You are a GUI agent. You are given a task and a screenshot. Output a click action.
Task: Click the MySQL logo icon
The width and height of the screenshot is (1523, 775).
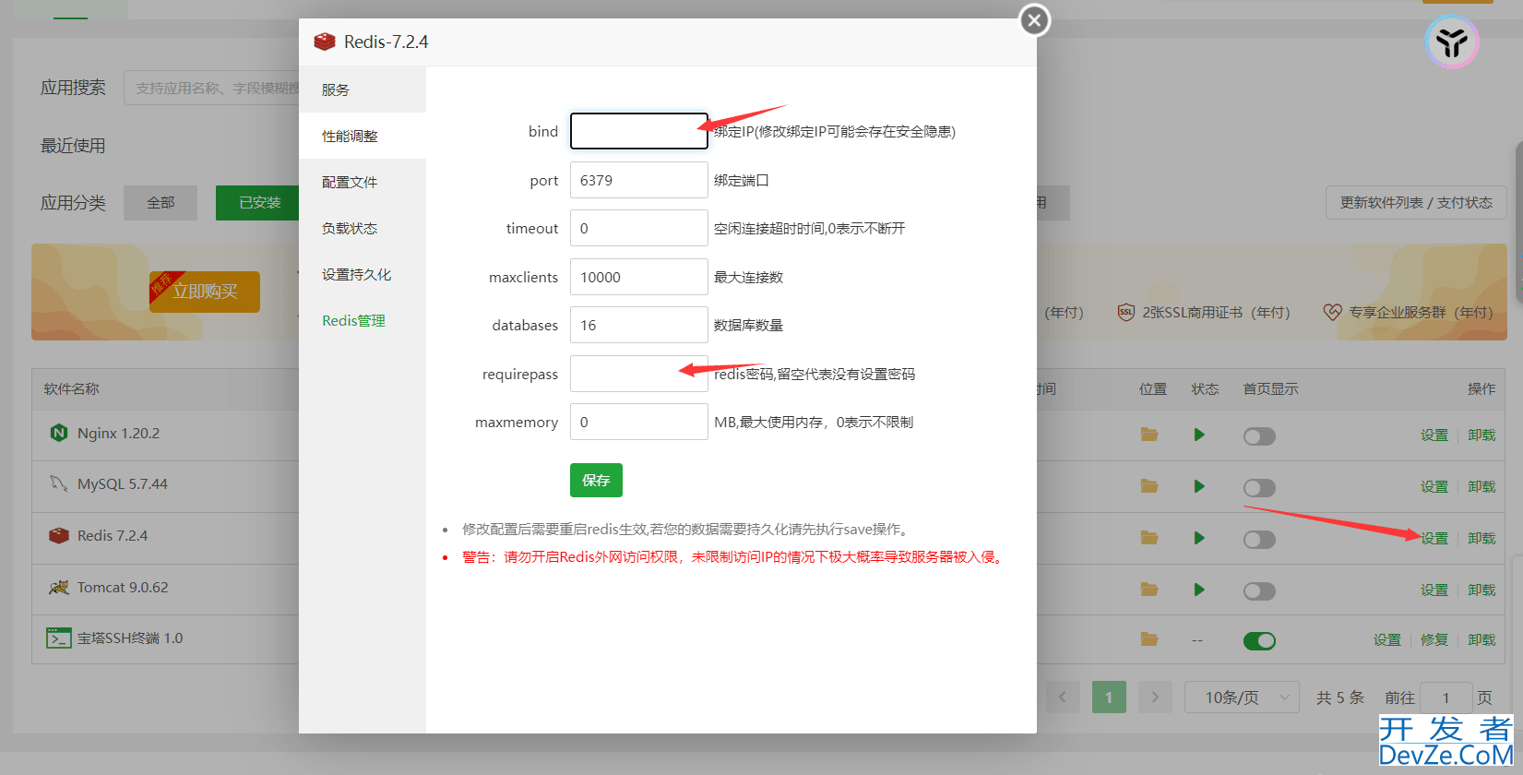(x=59, y=483)
